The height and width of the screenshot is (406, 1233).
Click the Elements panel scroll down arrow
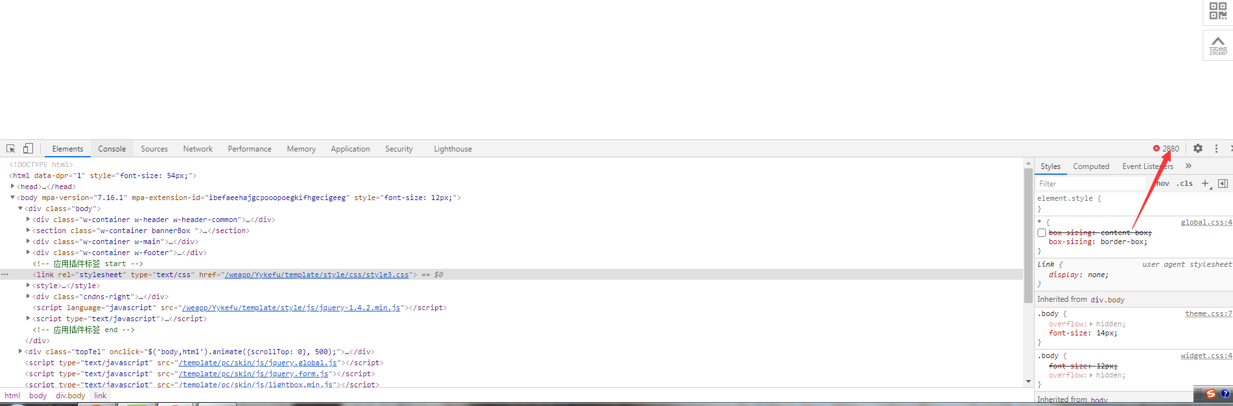point(1028,382)
